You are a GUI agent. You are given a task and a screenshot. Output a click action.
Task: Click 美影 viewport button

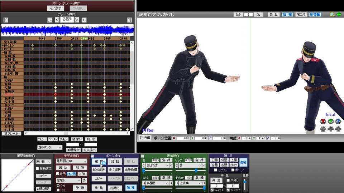point(273,14)
